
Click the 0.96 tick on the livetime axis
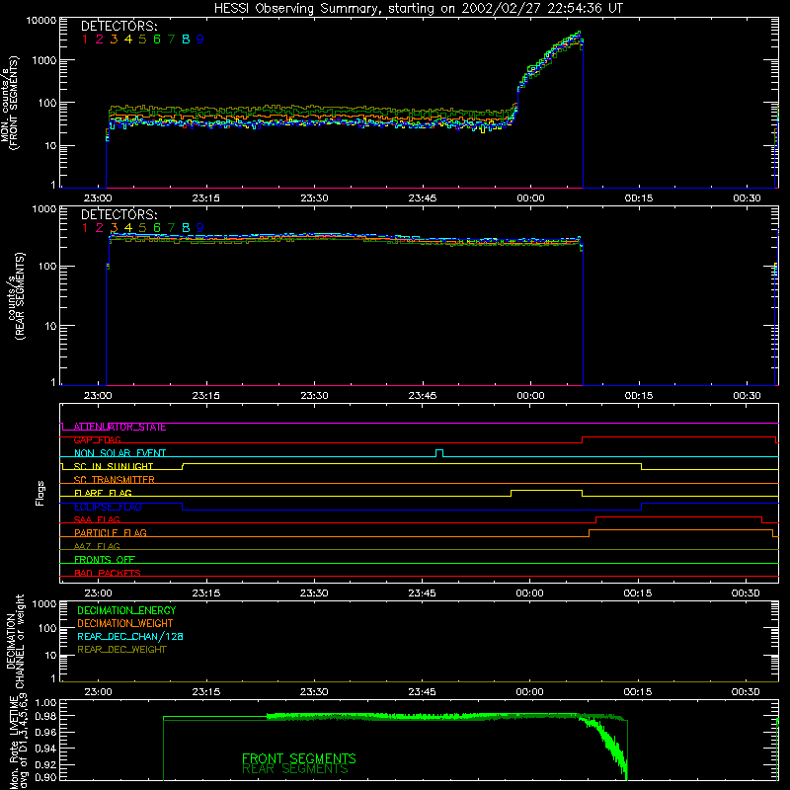pyautogui.click(x=46, y=732)
